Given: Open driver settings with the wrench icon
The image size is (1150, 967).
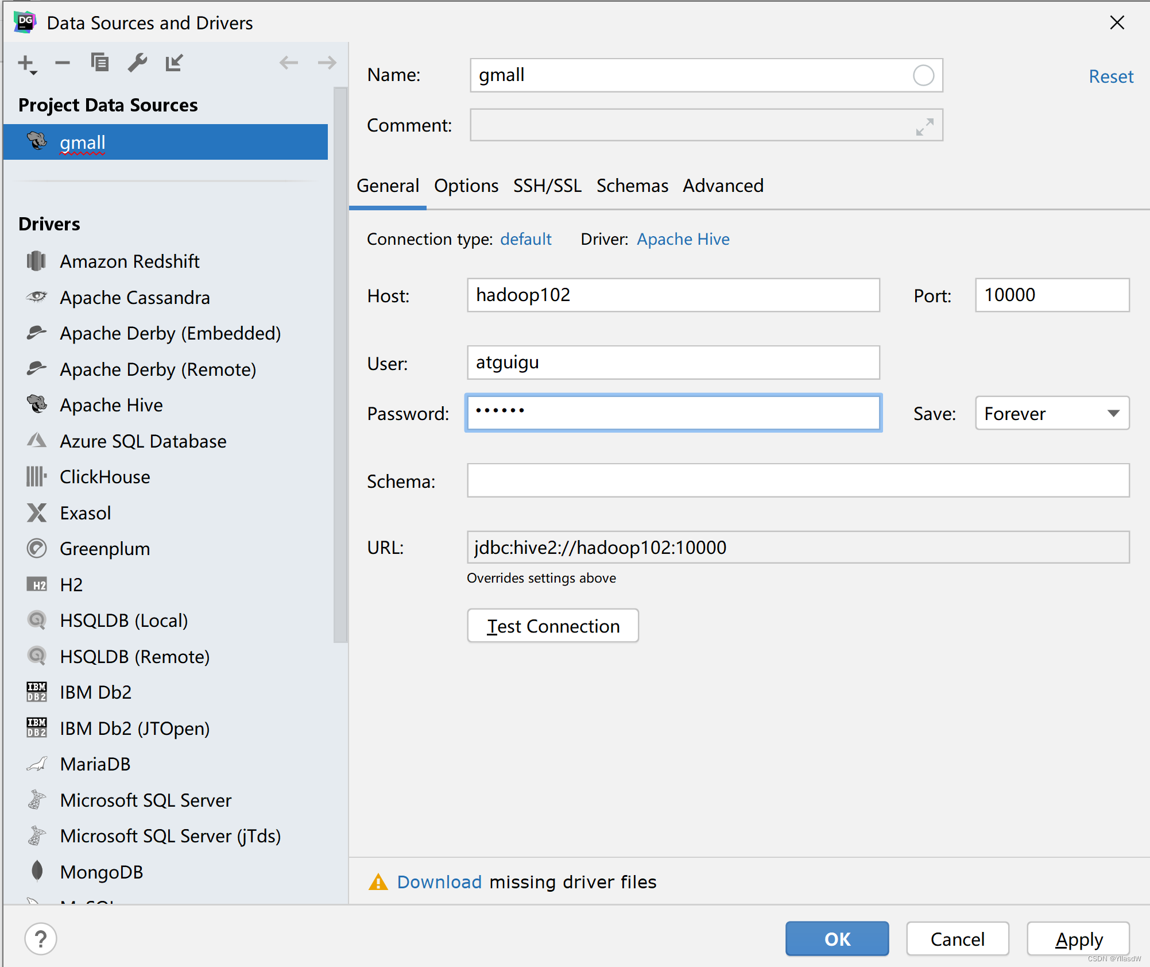Looking at the screenshot, I should (137, 63).
